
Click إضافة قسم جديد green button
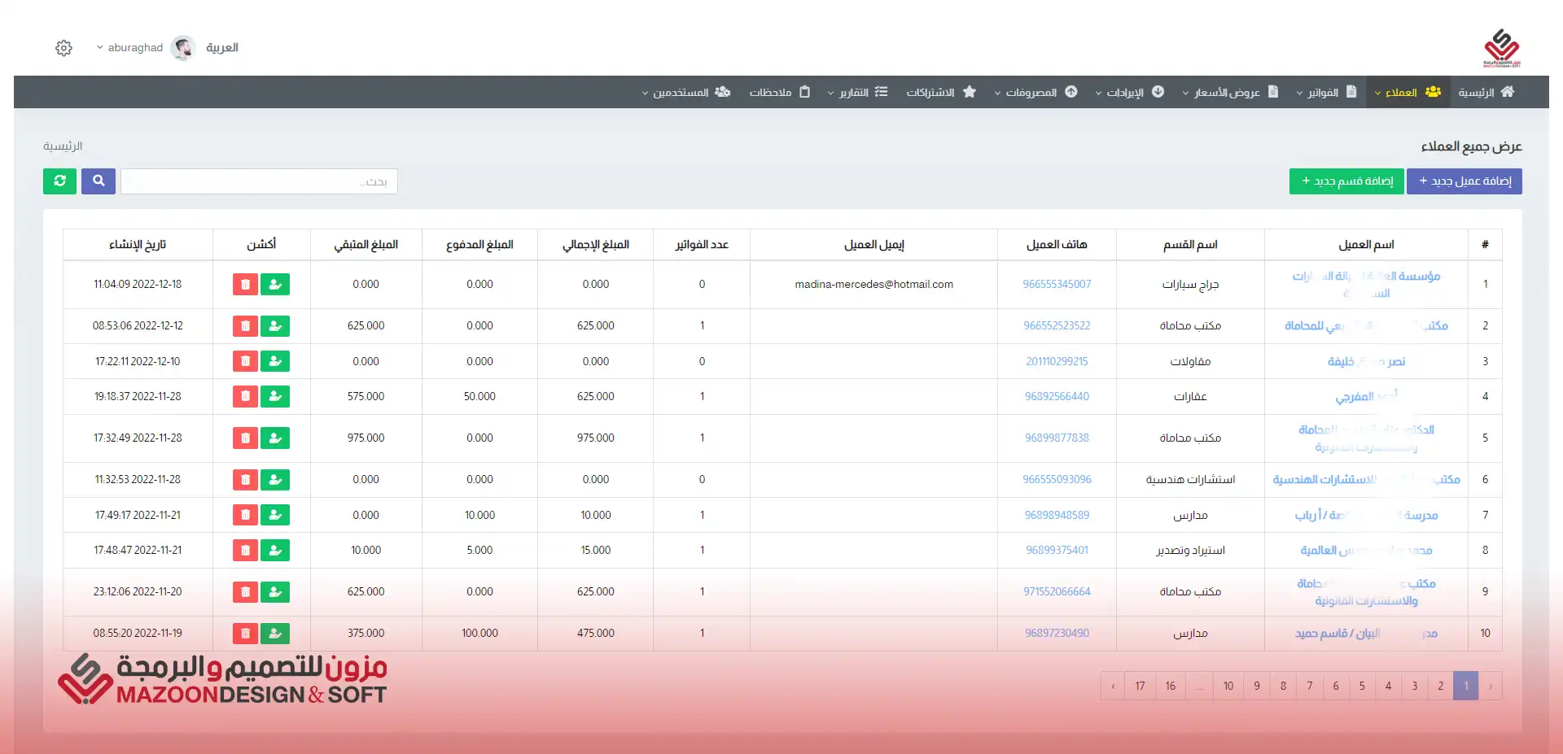(x=1346, y=181)
